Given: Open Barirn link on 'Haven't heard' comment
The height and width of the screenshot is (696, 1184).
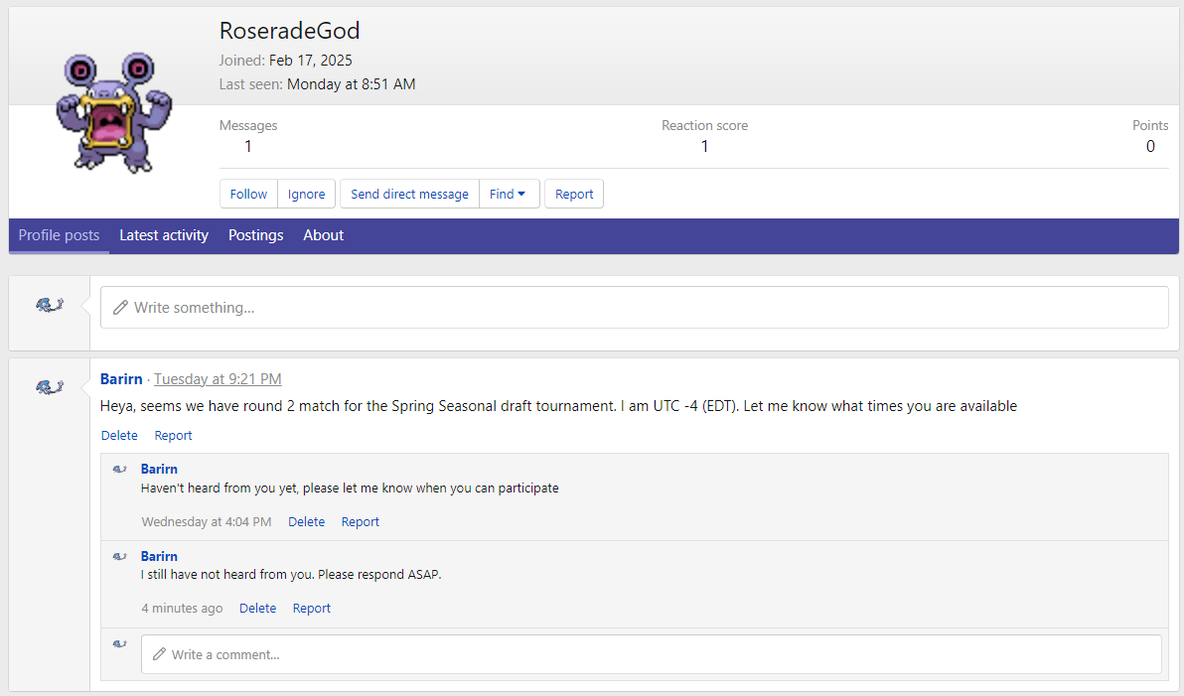Looking at the screenshot, I should [159, 469].
